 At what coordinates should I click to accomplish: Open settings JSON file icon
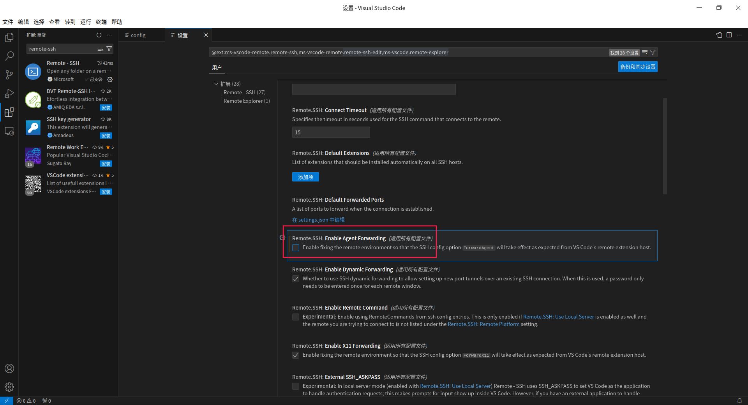[x=719, y=35]
